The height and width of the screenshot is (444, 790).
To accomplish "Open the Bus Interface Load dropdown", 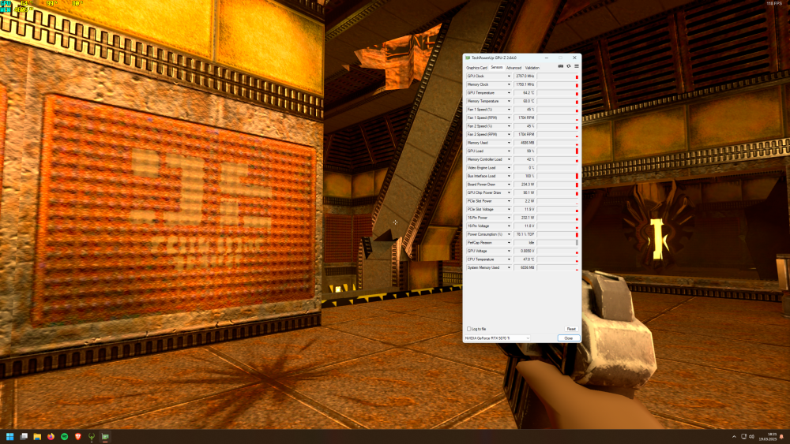I will click(509, 176).
